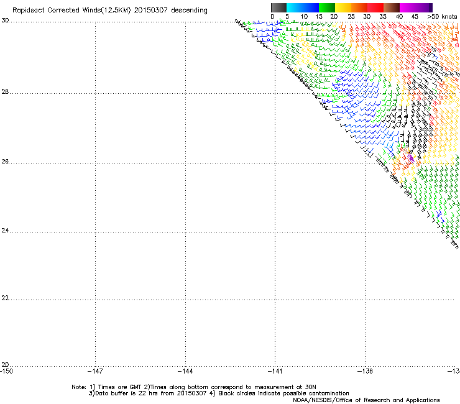Click the longitude label '-147'
This screenshot has width=460, height=404.
point(95,371)
